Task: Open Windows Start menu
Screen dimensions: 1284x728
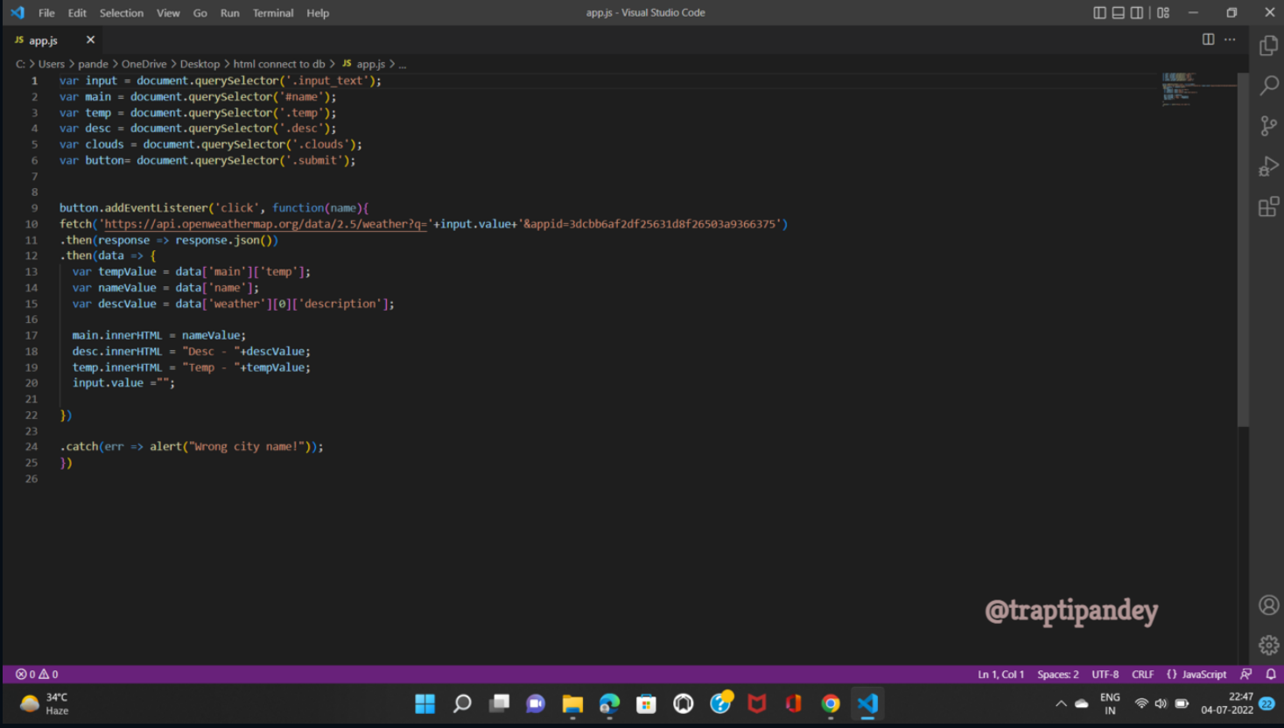Action: point(425,703)
